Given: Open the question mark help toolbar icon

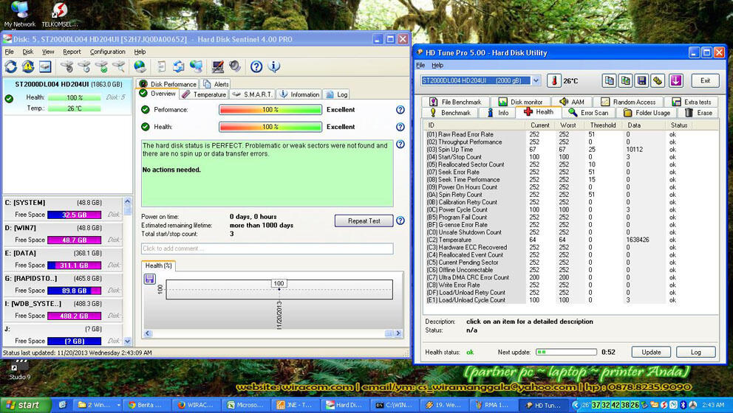Looking at the screenshot, I should [256, 66].
